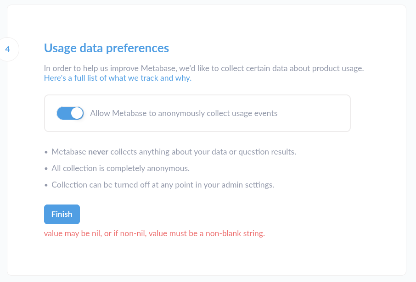Select the intro paragraph about improving Metabase
The width and height of the screenshot is (416, 282).
coord(204,68)
